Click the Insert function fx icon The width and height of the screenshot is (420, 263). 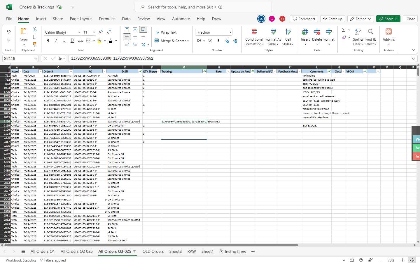[60, 58]
